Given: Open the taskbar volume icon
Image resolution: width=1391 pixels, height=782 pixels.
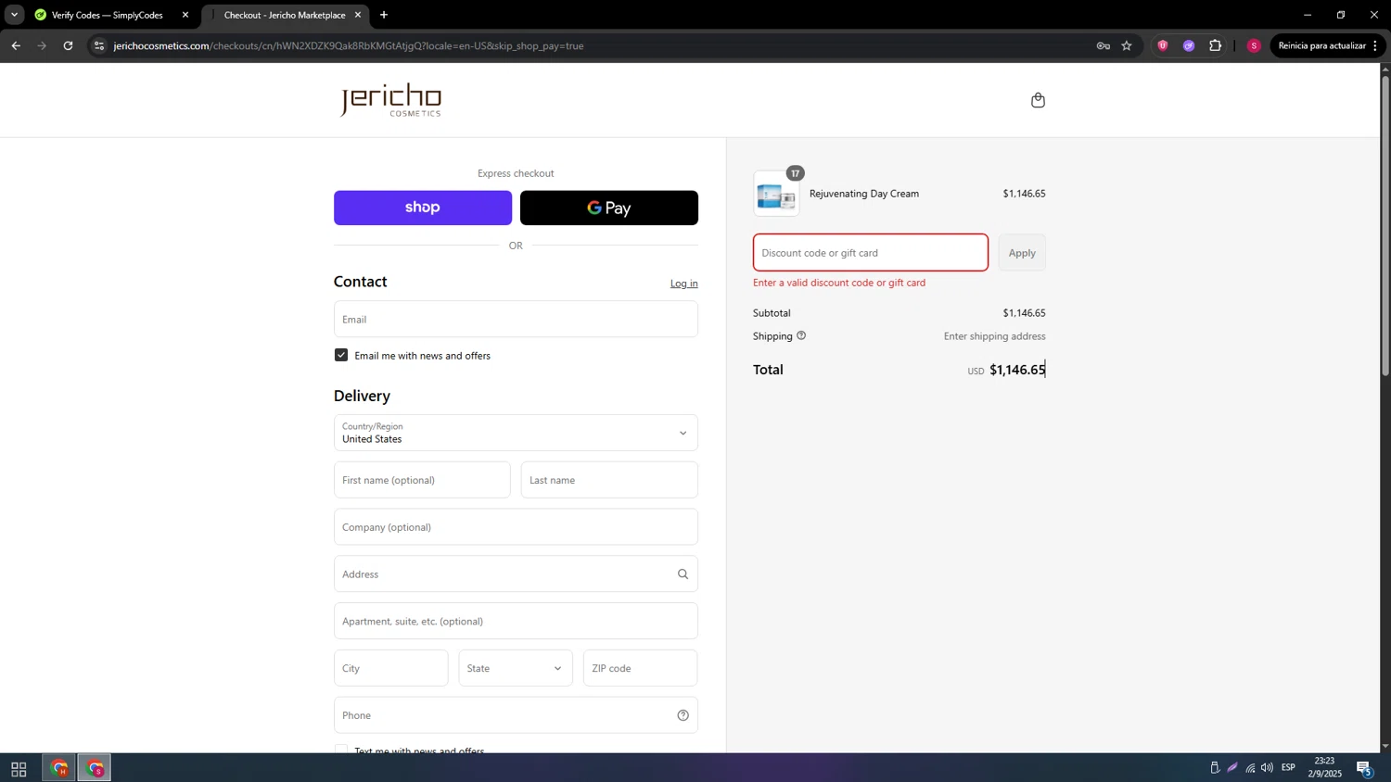Looking at the screenshot, I should pyautogui.click(x=1267, y=768).
